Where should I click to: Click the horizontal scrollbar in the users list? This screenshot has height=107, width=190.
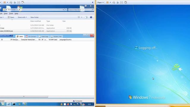tap(24, 97)
